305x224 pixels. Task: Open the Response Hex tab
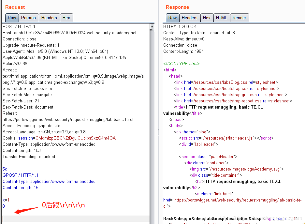(207, 18)
